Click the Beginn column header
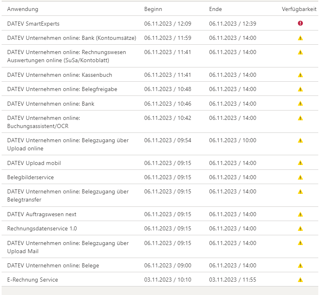 [x=153, y=9]
